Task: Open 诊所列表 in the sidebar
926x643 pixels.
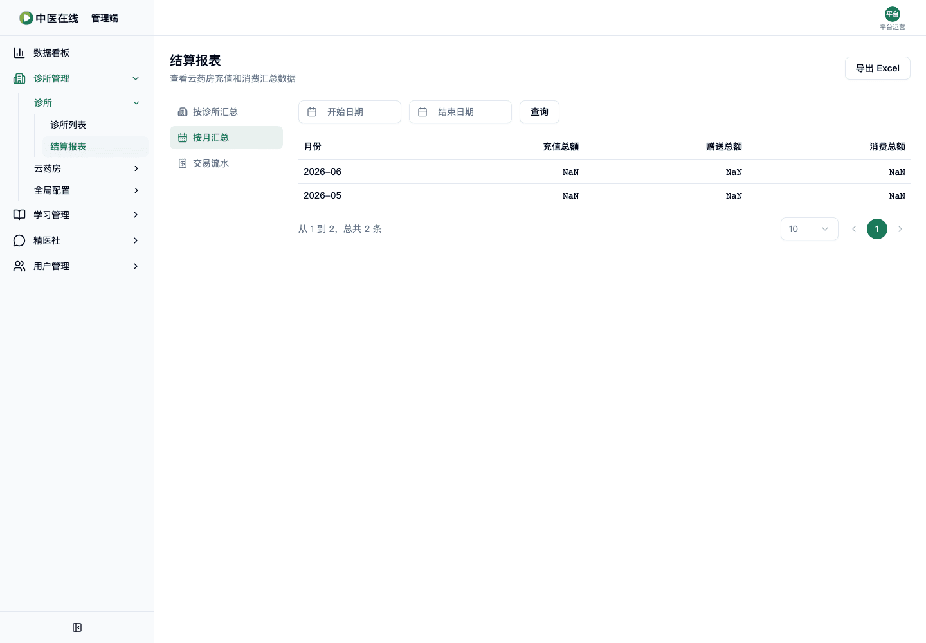Action: tap(95, 125)
